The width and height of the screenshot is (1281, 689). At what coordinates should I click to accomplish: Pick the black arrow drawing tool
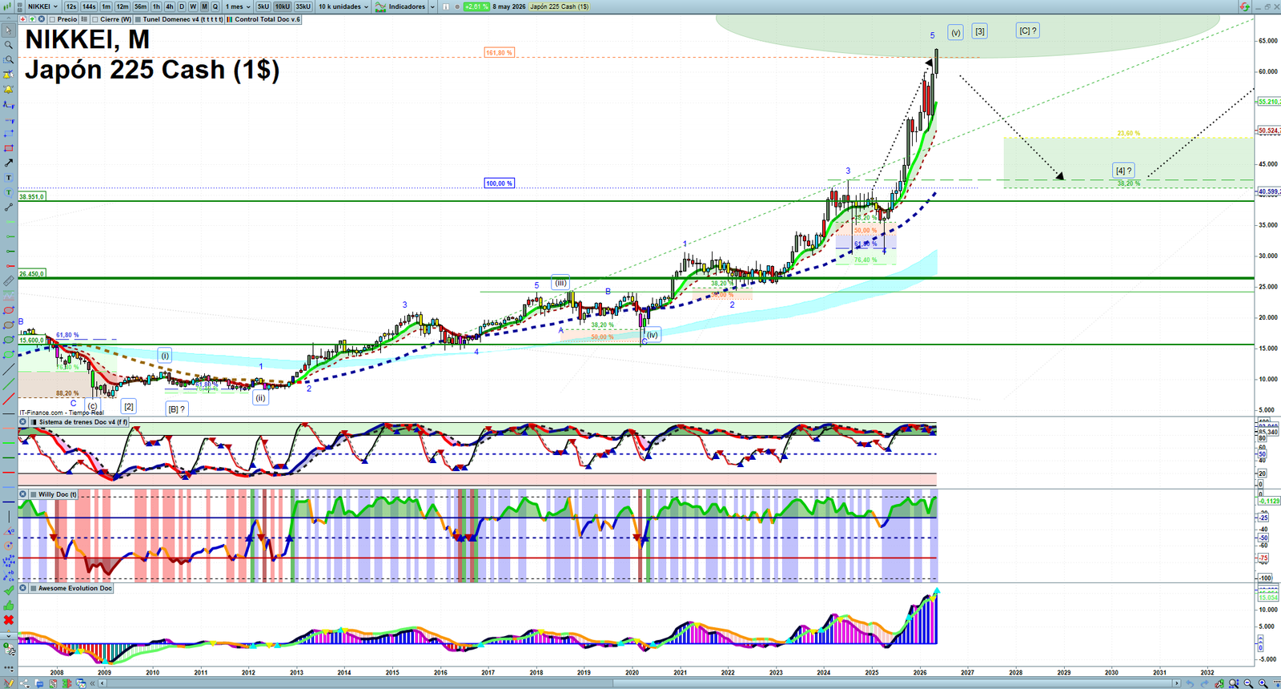pos(9,163)
